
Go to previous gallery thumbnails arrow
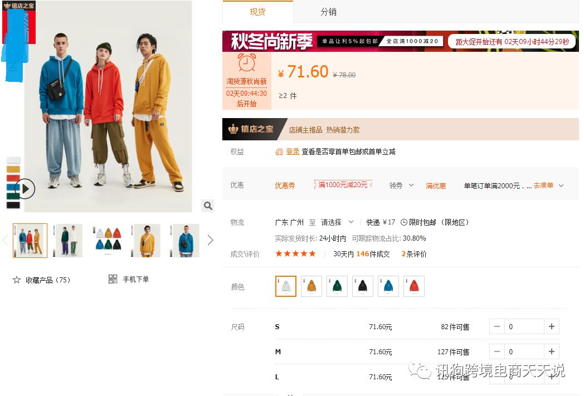5,240
